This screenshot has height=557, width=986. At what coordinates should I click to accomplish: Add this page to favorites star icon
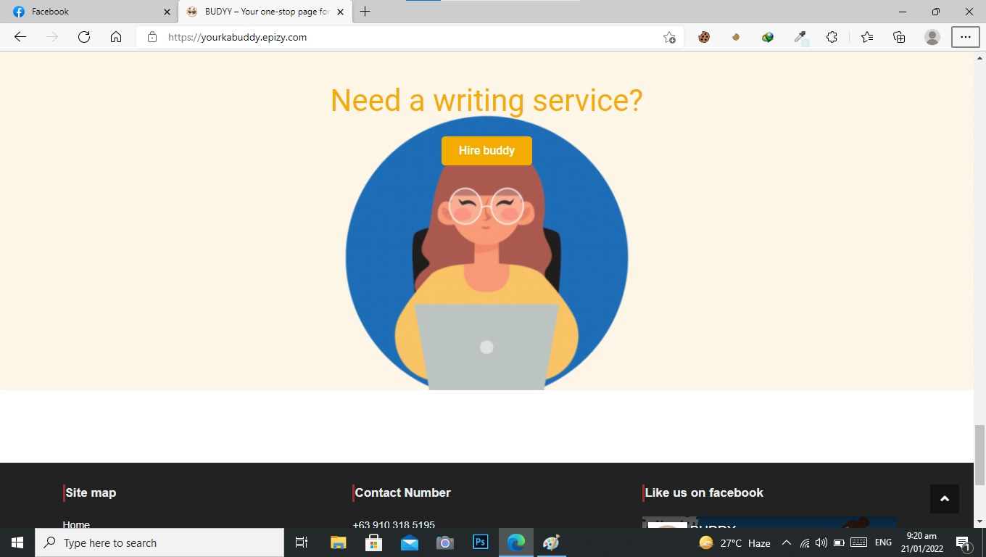[669, 37]
